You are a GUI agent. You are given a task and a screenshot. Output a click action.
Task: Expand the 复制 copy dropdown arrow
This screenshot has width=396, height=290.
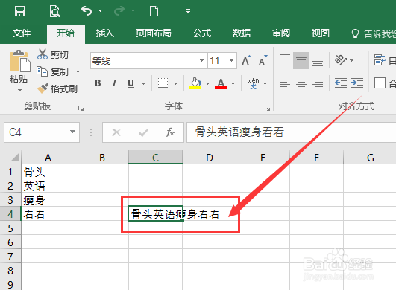pos(78,71)
